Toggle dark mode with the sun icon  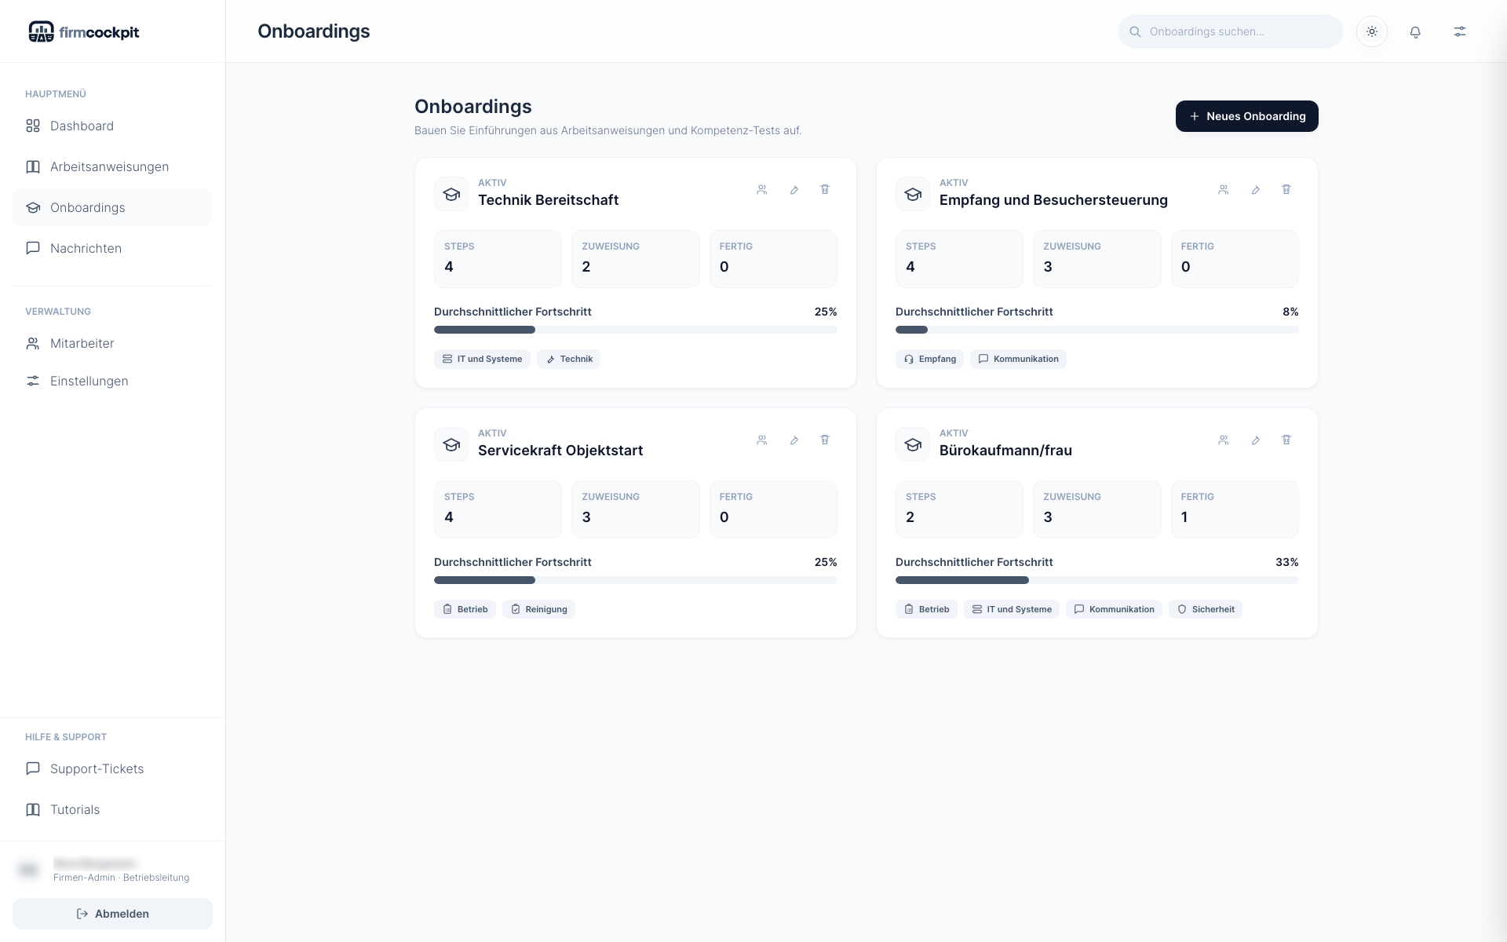click(1372, 31)
